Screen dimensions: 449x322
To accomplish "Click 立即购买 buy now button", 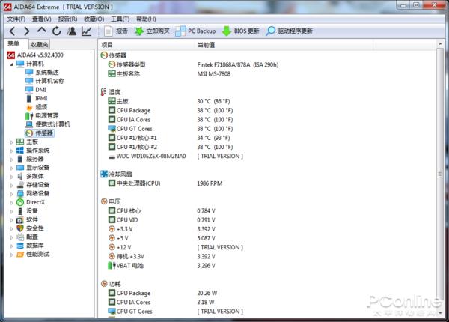I will click(x=152, y=31).
